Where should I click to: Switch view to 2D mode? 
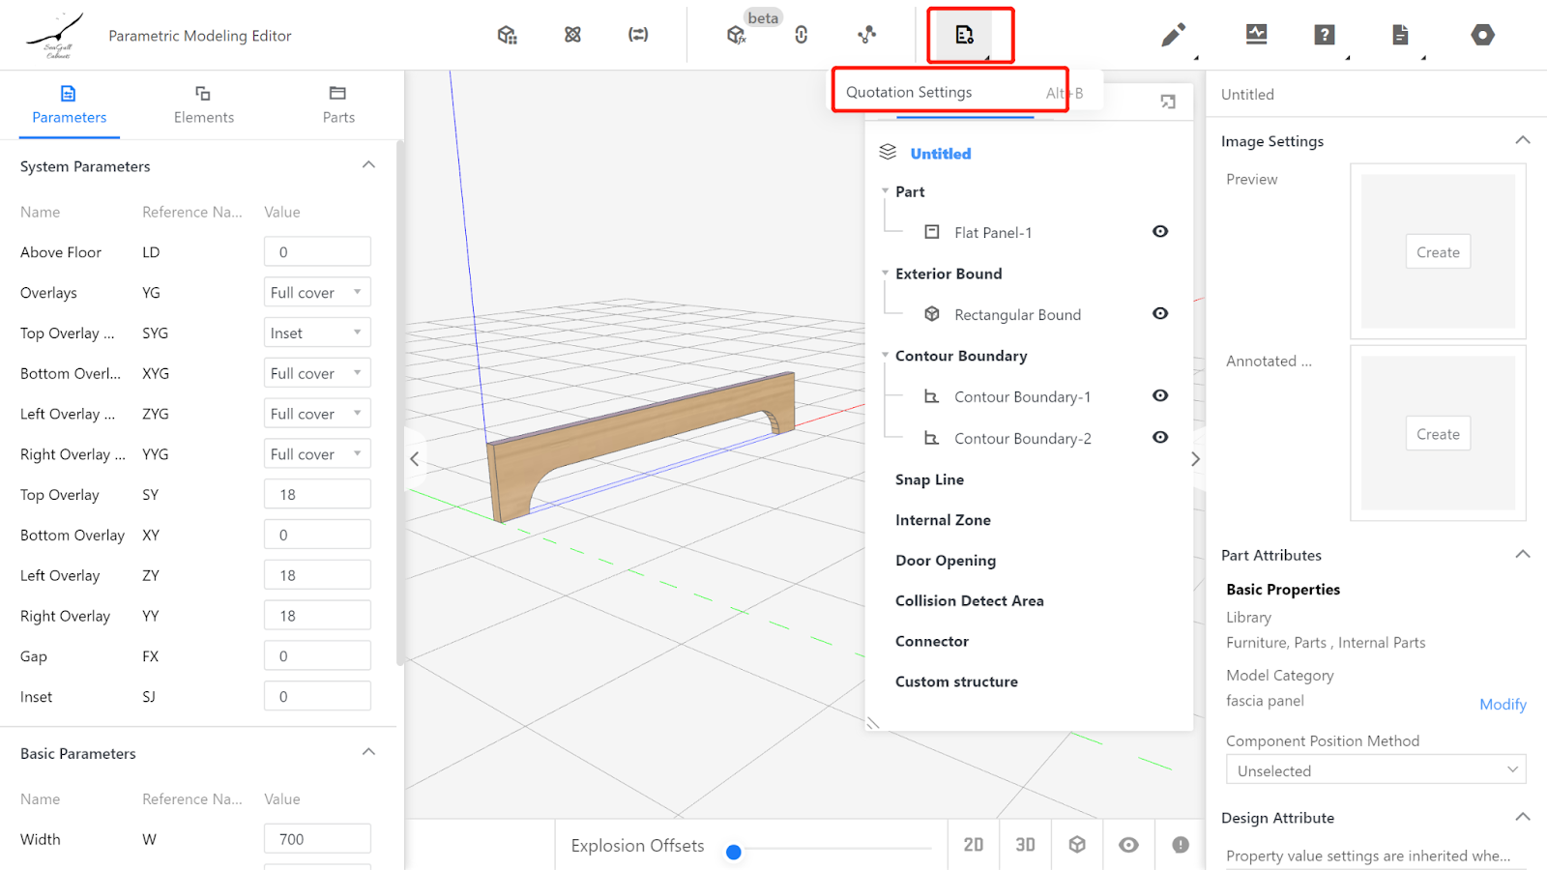974,845
